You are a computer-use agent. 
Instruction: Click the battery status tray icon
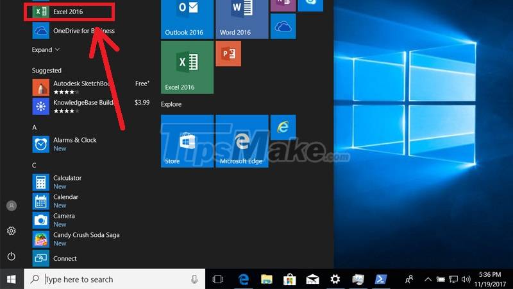coord(441,279)
